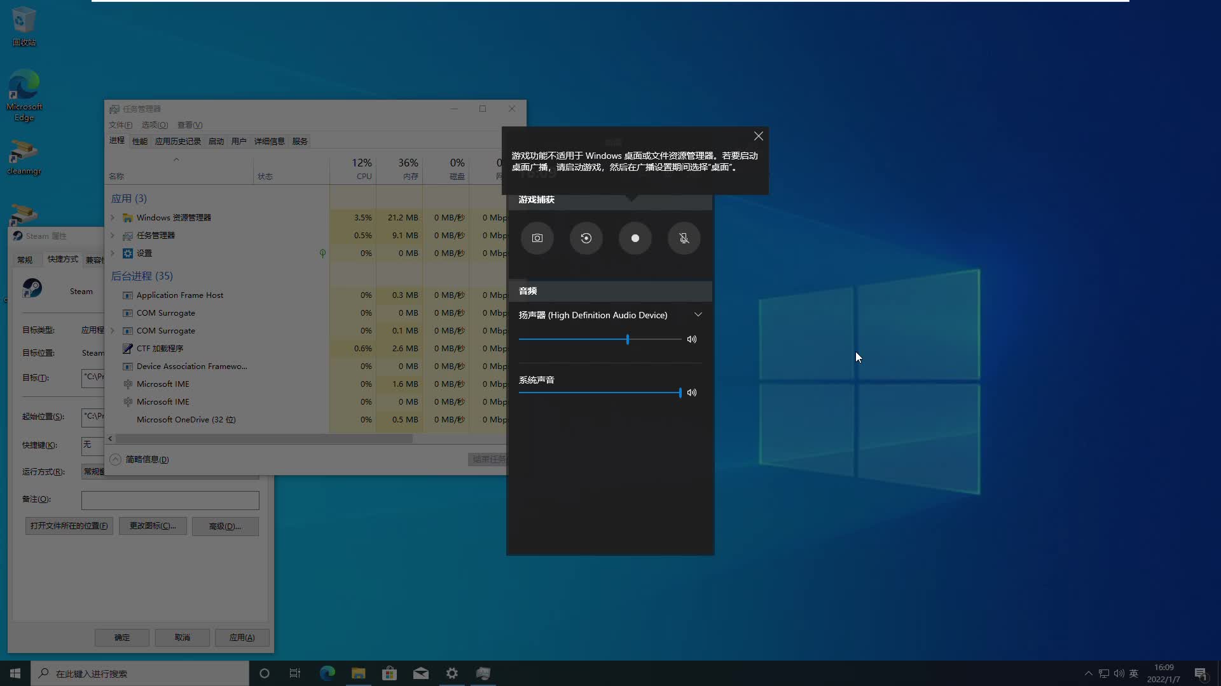Click record last 30 seconds icon
1221x686 pixels.
(586, 238)
